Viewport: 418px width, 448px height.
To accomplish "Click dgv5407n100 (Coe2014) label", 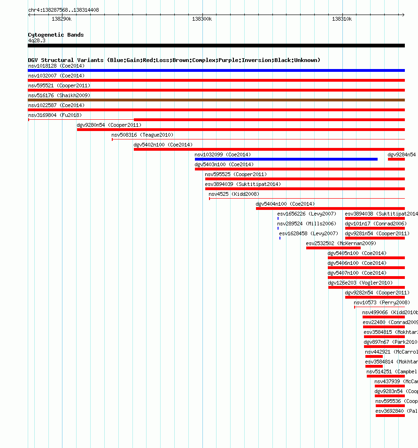I will coord(357,273).
